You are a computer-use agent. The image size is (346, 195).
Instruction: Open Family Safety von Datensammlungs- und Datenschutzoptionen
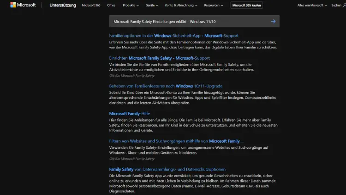(167, 169)
